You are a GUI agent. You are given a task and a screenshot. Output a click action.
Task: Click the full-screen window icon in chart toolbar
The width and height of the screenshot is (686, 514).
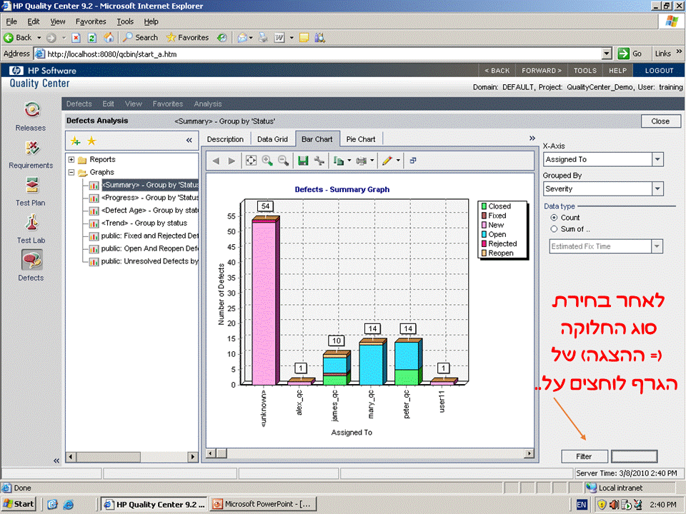tap(412, 161)
